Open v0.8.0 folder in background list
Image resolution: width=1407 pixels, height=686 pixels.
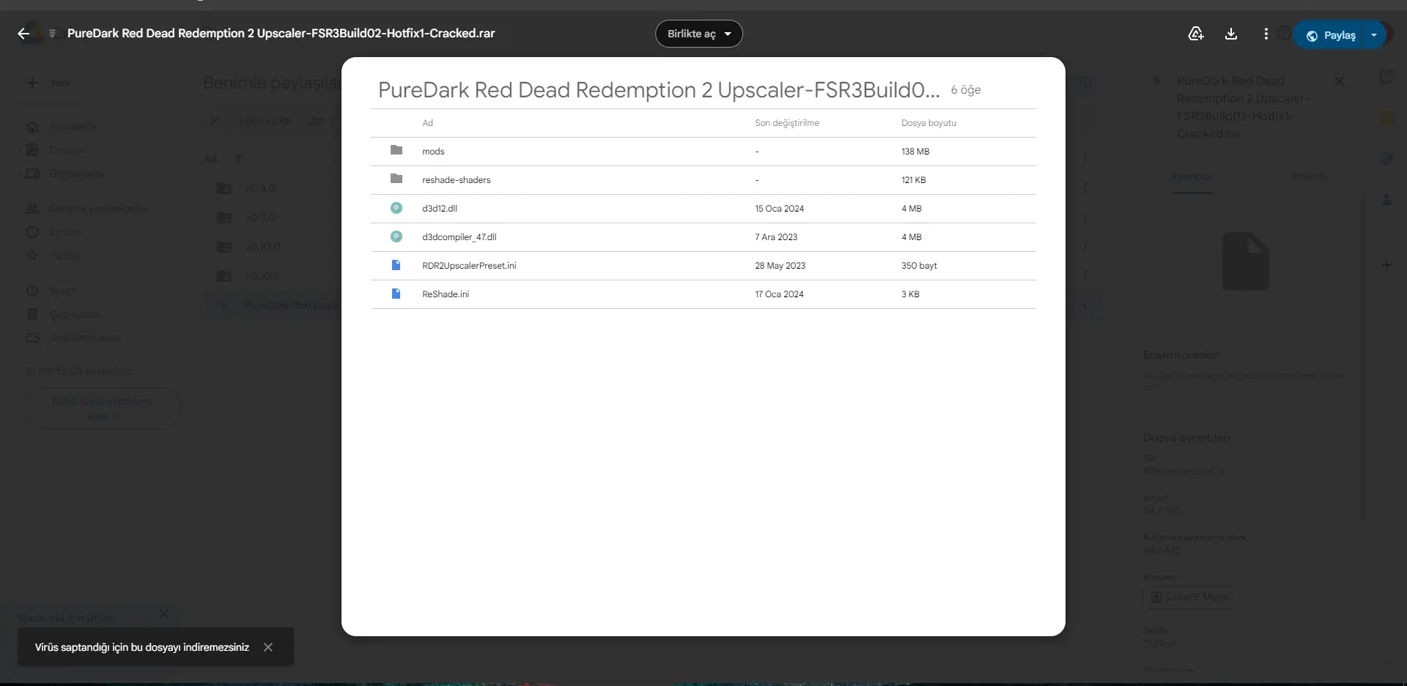point(259,188)
